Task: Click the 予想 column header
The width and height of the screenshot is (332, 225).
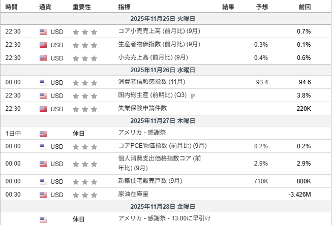Action: (262, 7)
